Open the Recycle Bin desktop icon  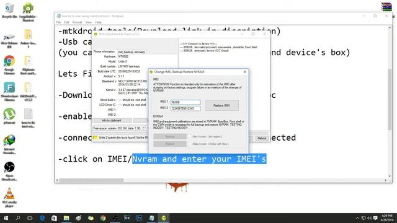(x=9, y=10)
